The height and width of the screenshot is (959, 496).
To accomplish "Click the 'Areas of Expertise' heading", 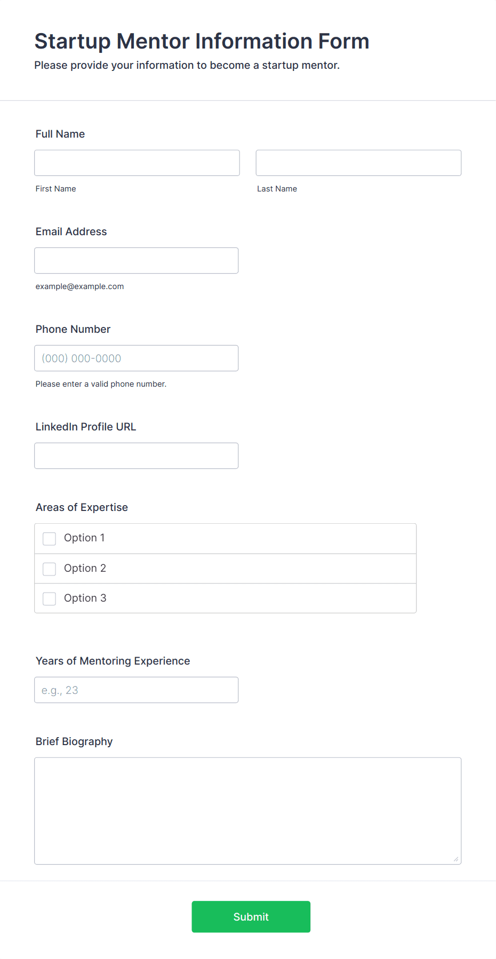I will (x=82, y=507).
